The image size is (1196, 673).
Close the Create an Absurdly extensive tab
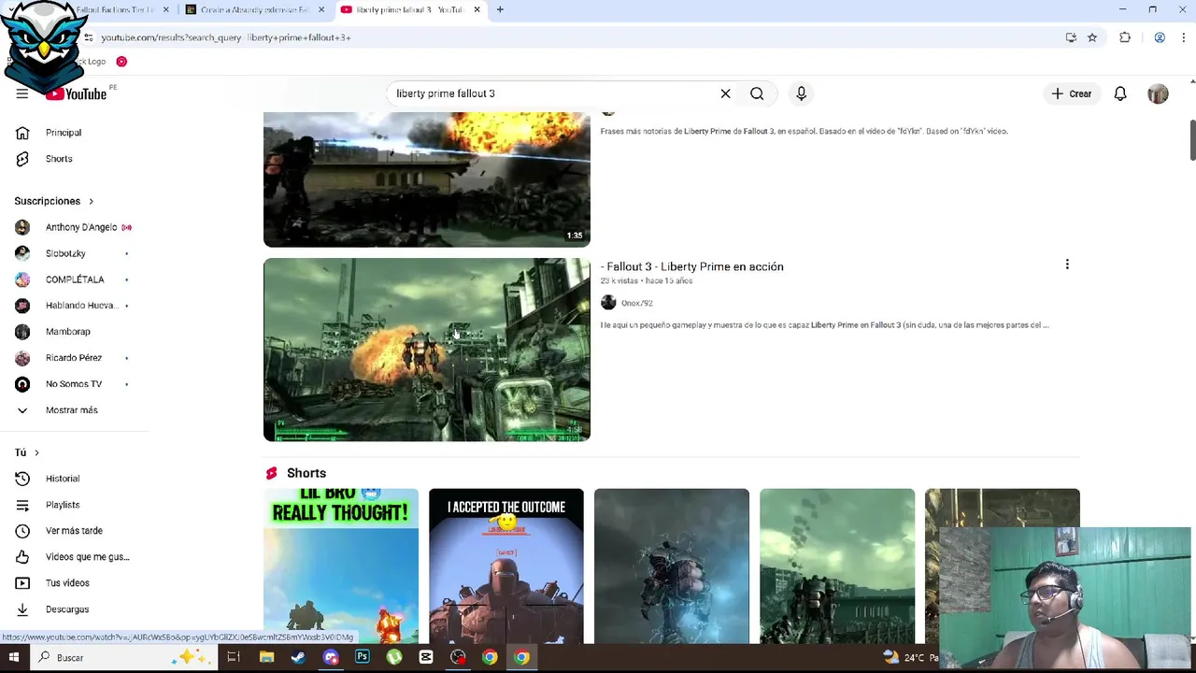click(x=321, y=9)
